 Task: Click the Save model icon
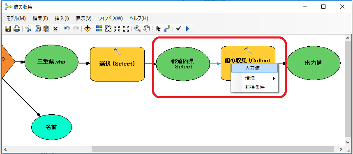[8, 29]
